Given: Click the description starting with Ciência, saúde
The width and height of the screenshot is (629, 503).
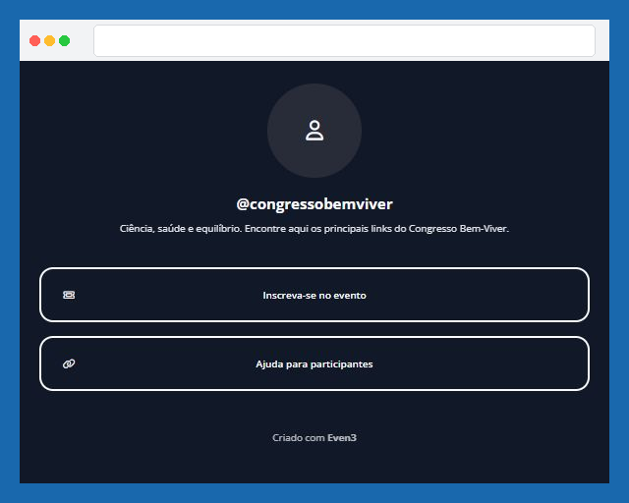Looking at the screenshot, I should tap(314, 229).
